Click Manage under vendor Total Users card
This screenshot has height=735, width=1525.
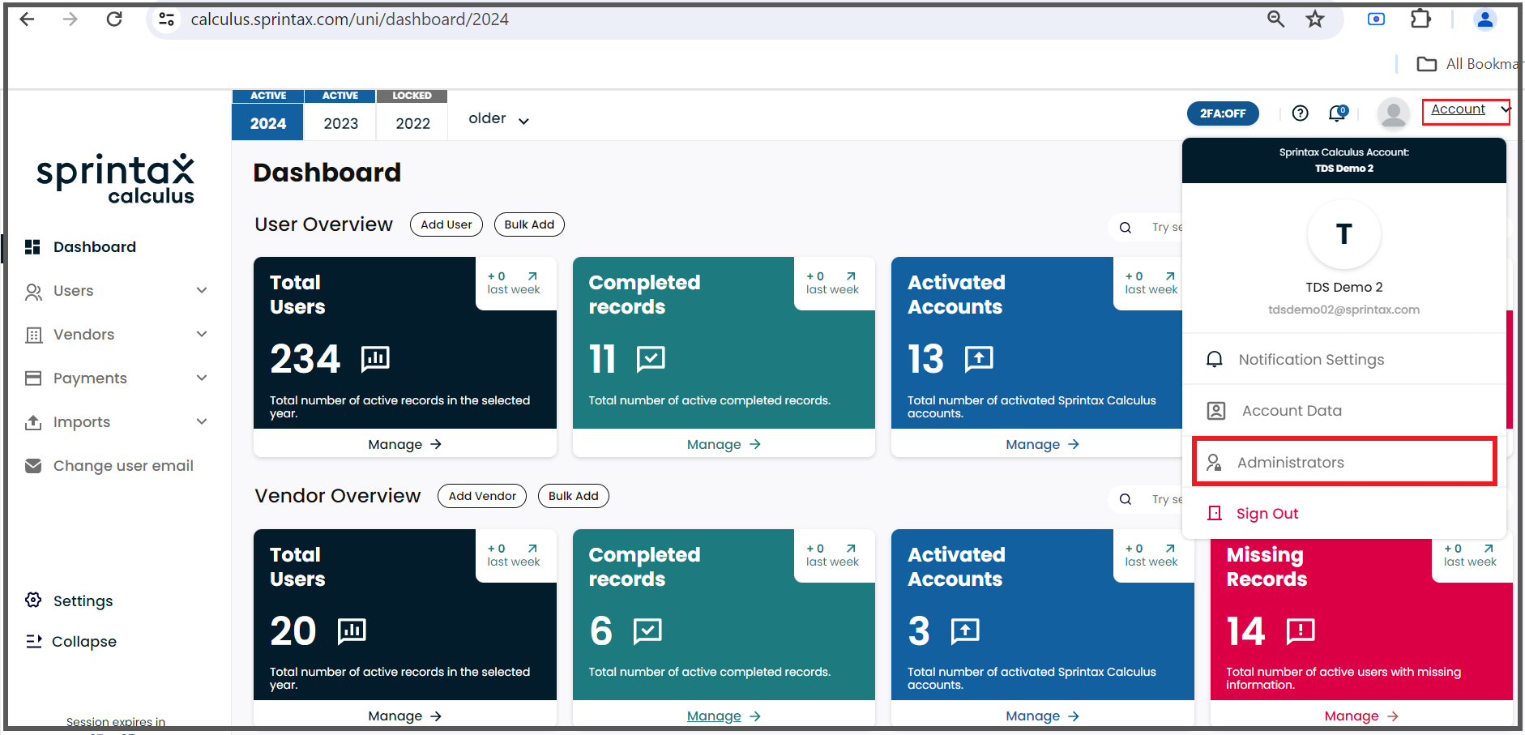405,716
